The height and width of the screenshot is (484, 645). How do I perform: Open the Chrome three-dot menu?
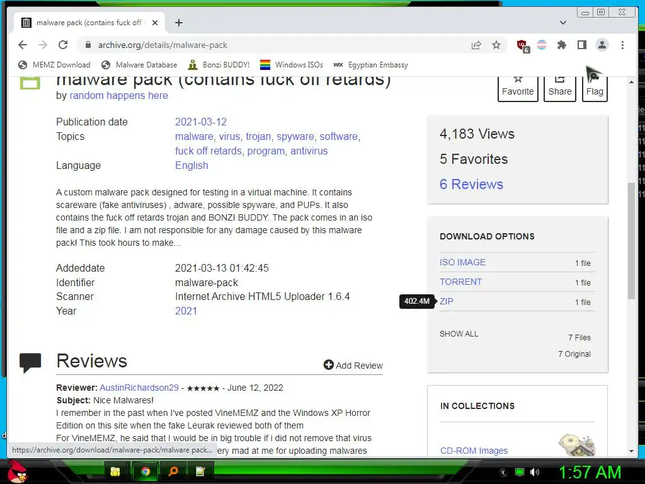point(622,45)
